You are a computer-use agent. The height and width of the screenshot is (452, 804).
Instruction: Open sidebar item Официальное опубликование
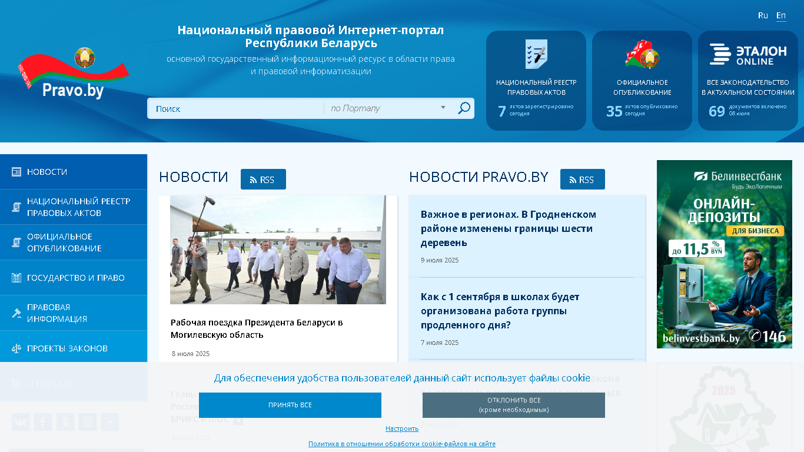coord(74,242)
